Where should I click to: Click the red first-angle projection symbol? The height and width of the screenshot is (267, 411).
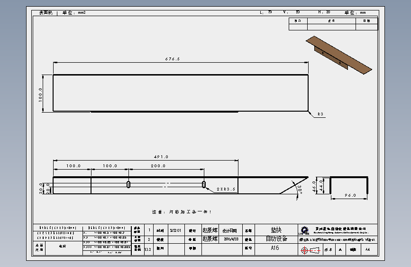pos(311,250)
